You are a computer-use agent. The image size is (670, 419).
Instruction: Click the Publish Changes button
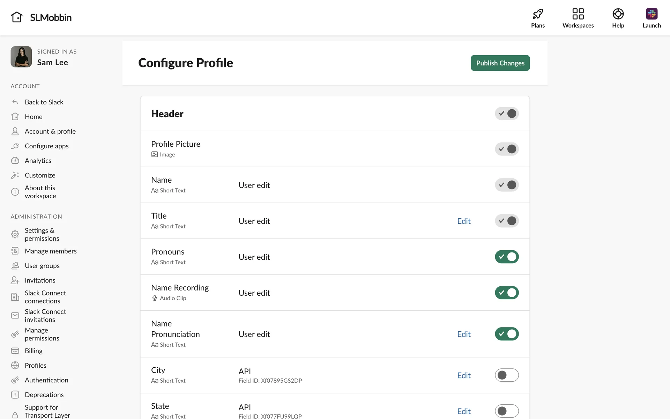tap(500, 63)
